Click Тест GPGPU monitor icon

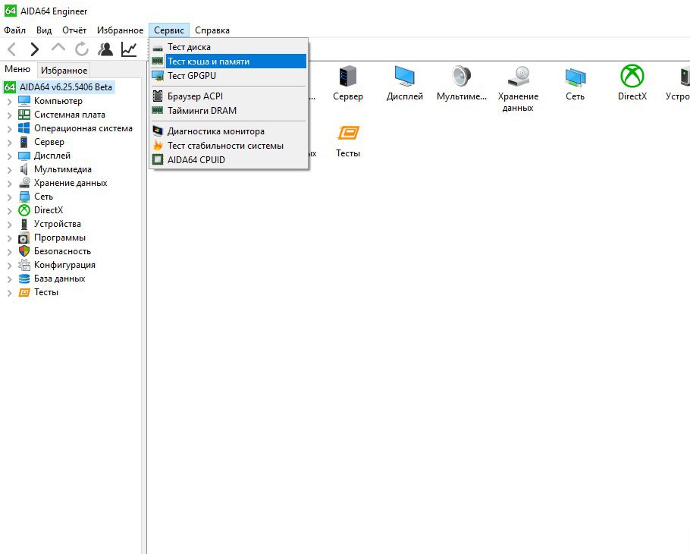click(158, 76)
